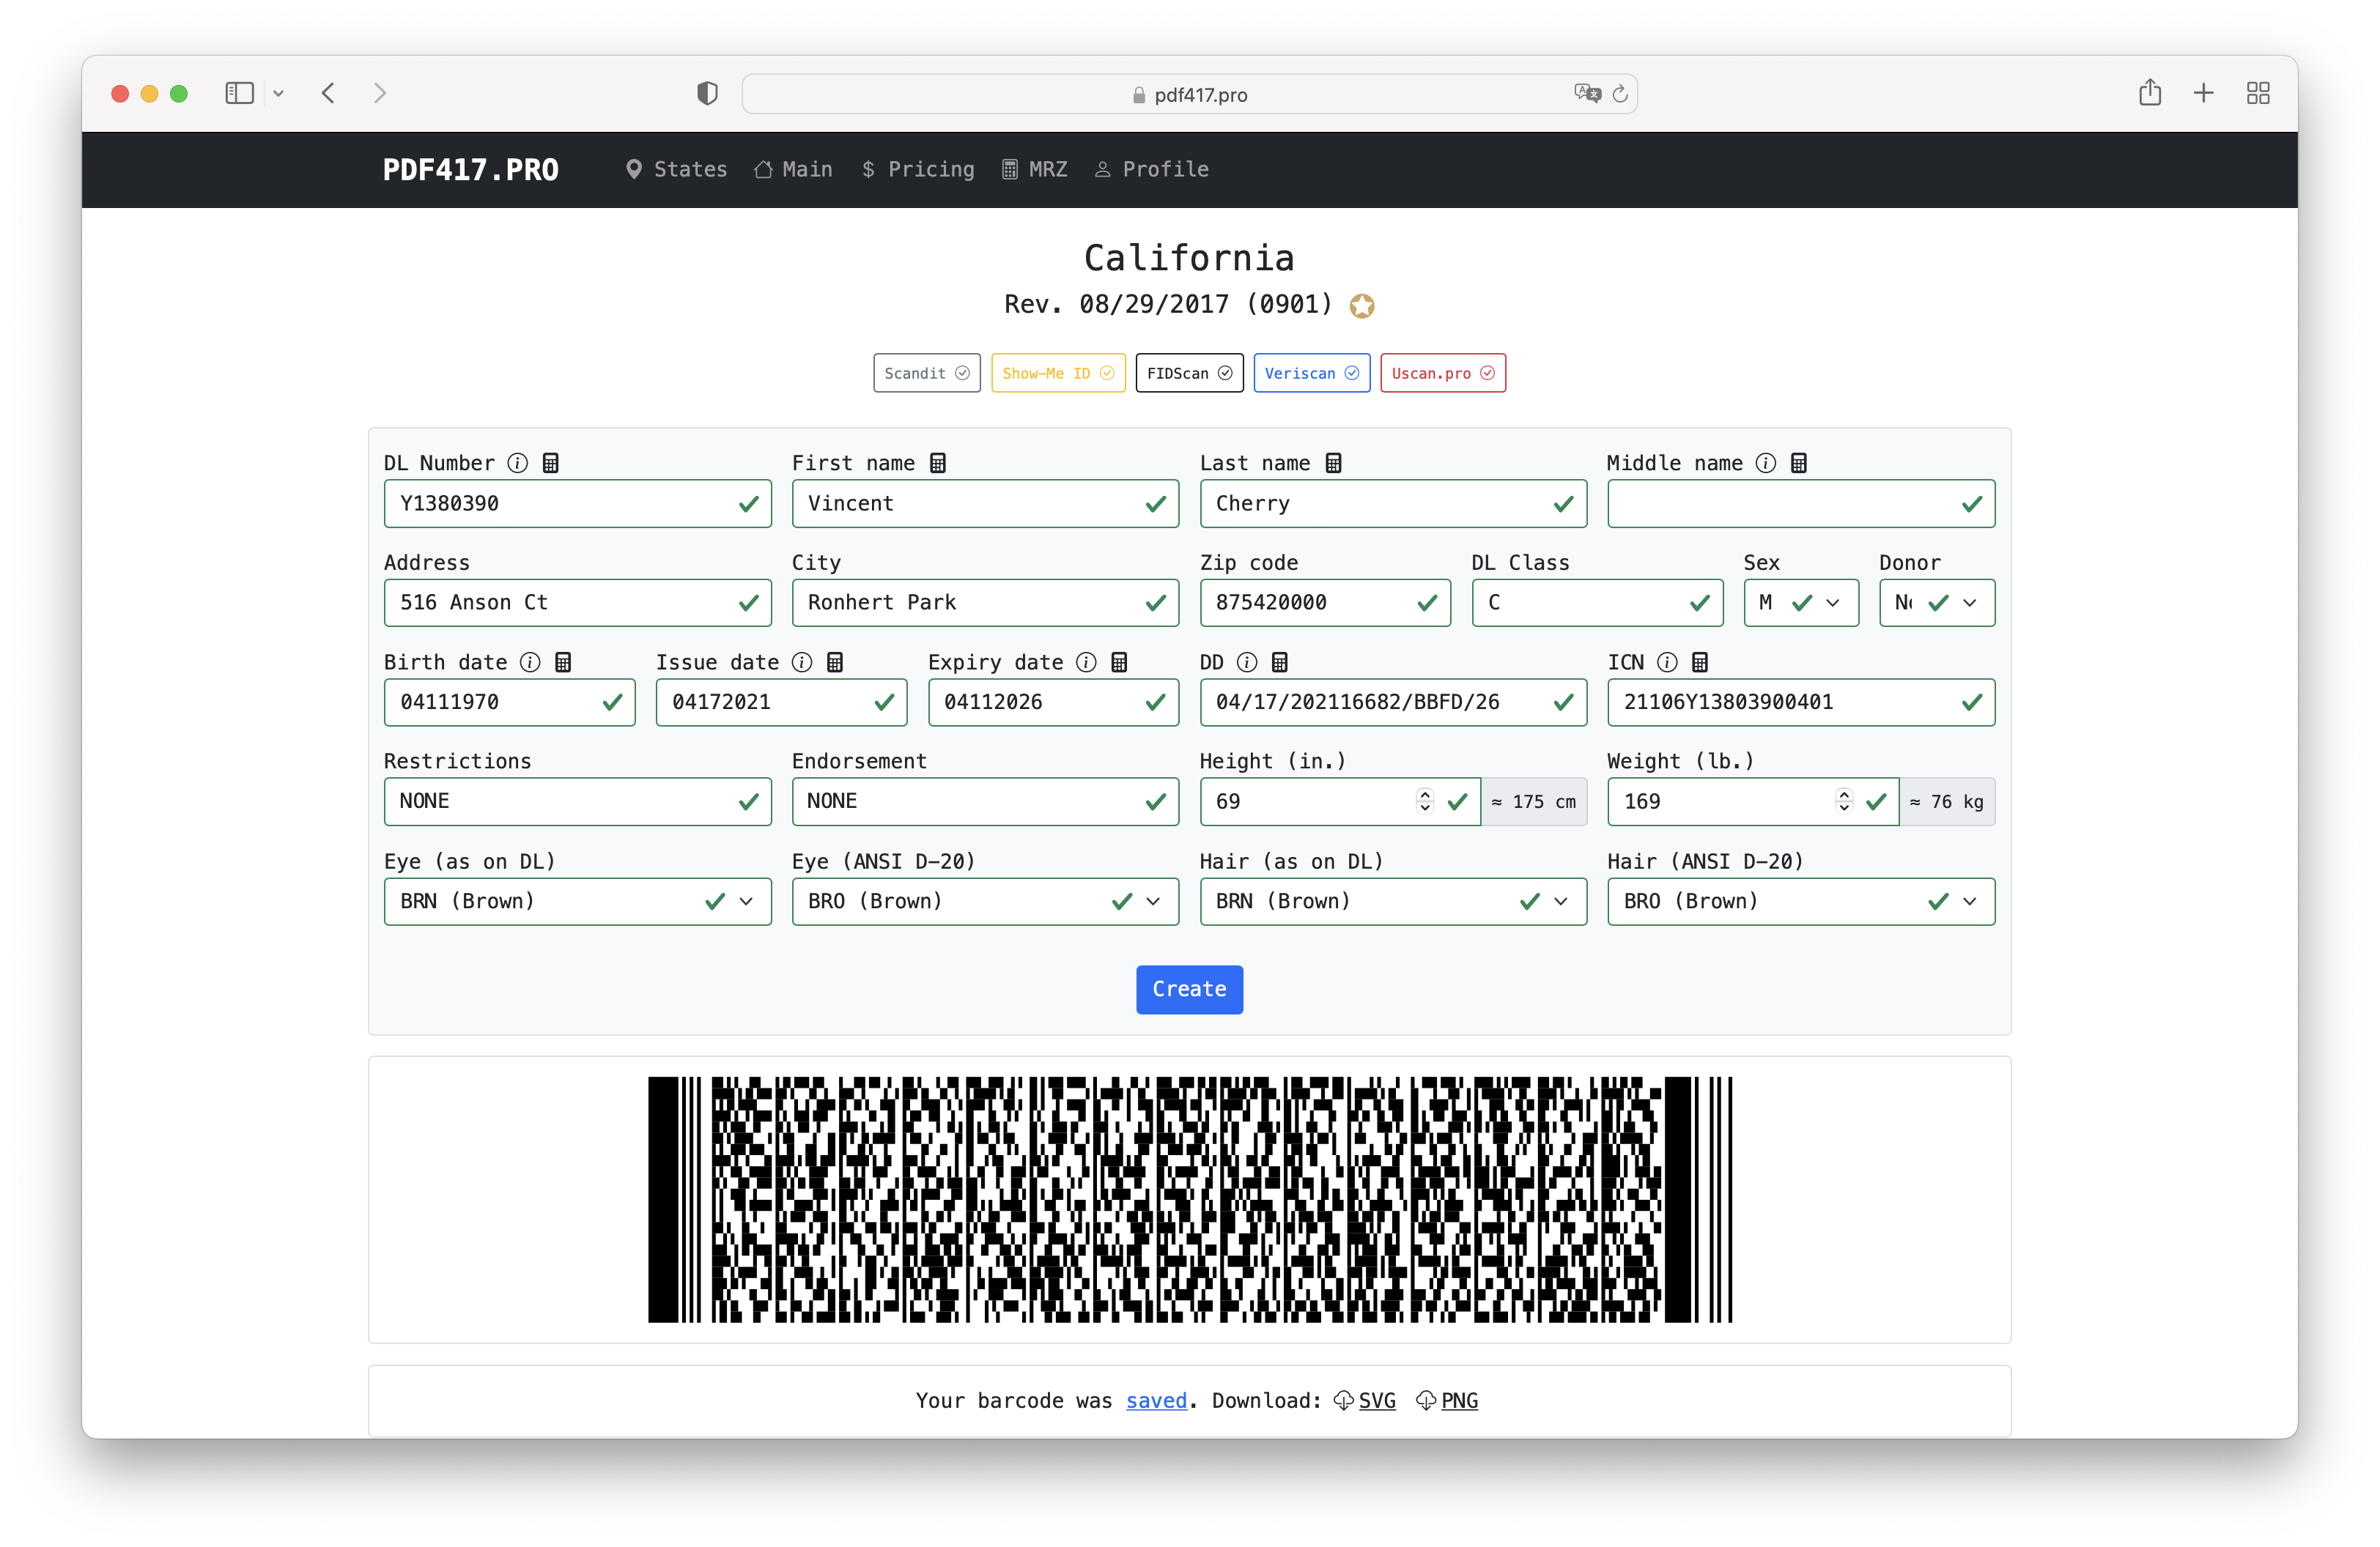This screenshot has height=1547, width=2380.
Task: Open the DL Number info tooltip
Action: click(x=517, y=461)
